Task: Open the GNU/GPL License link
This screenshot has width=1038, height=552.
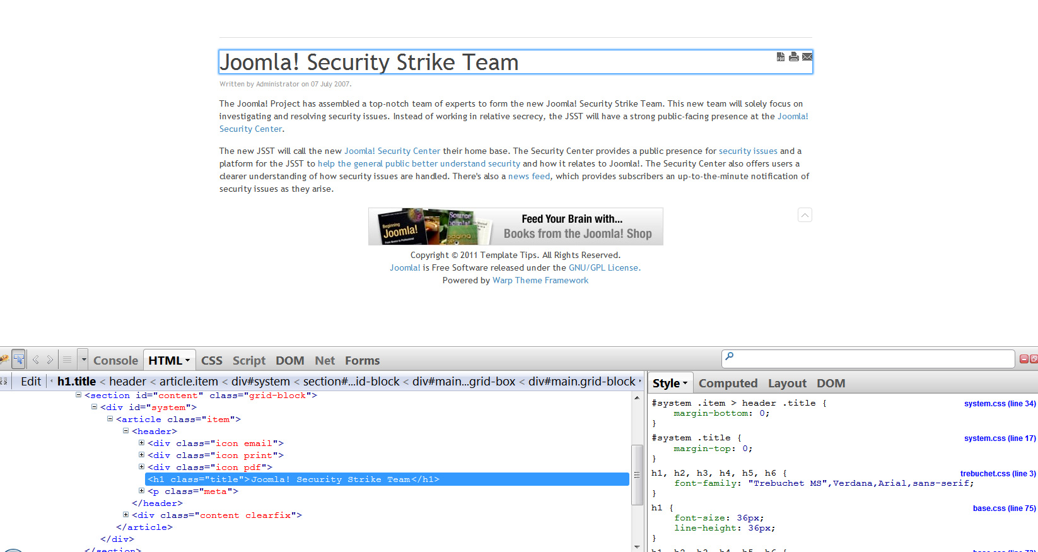Action: (x=604, y=267)
